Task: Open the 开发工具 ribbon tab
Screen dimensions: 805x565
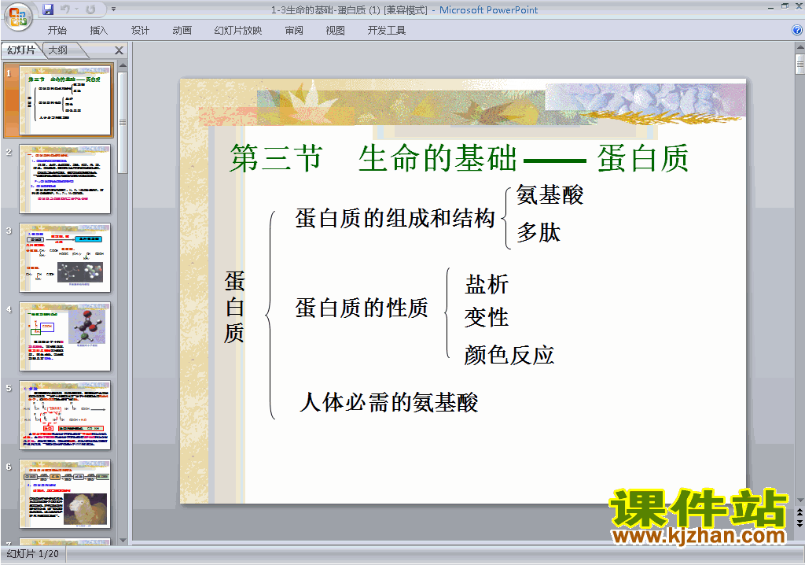Action: [x=387, y=31]
